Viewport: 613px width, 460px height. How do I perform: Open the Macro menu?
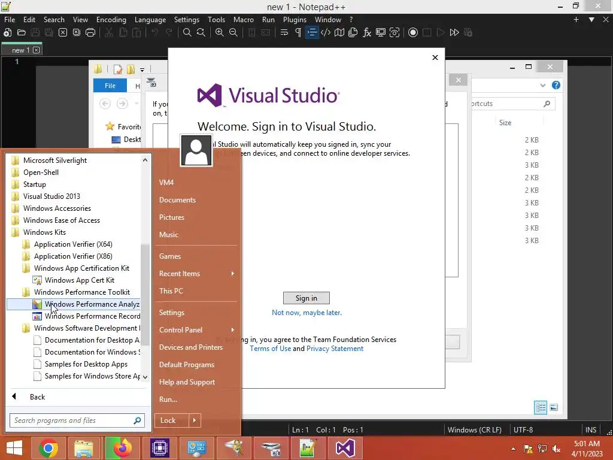click(x=243, y=20)
